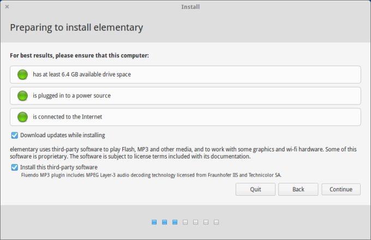Toggle Install this third-party software checkbox
The width and height of the screenshot is (371, 240).
14,167
